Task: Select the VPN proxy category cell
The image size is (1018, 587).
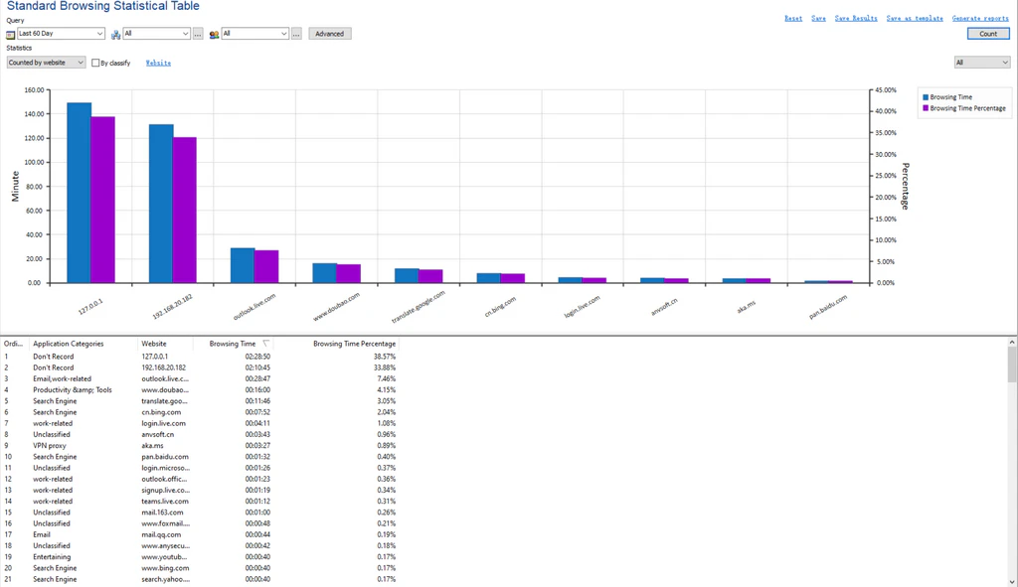Action: pyautogui.click(x=50, y=446)
